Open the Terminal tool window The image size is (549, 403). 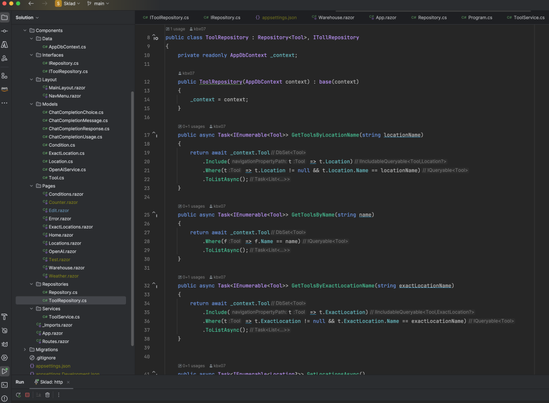tap(5, 385)
